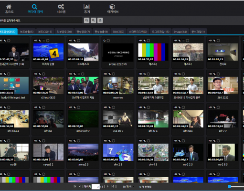Go to the Home (홈으로) icon
Image resolution: width=244 pixels, height=191 pixels.
point(9,9)
